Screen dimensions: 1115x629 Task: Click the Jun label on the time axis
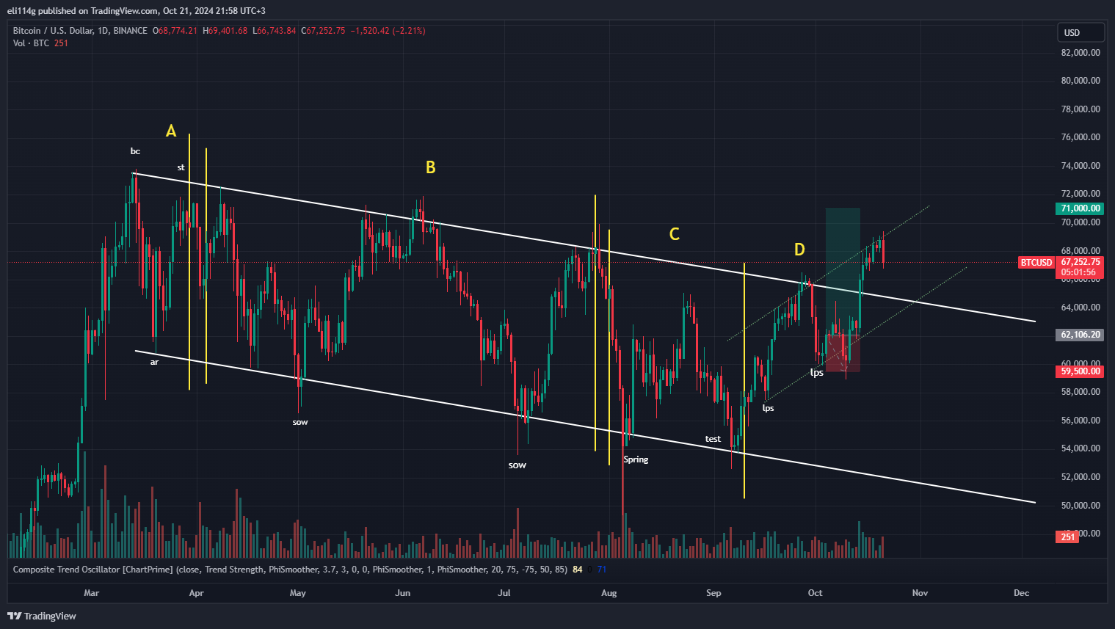point(402,593)
